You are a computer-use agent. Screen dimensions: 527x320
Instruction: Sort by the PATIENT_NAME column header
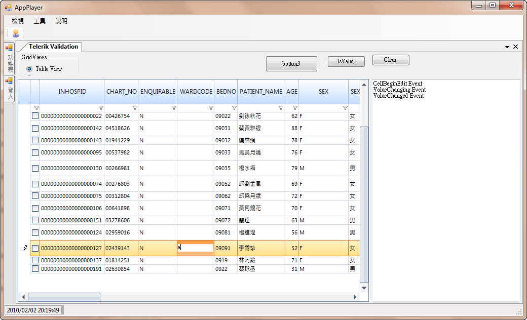[261, 91]
